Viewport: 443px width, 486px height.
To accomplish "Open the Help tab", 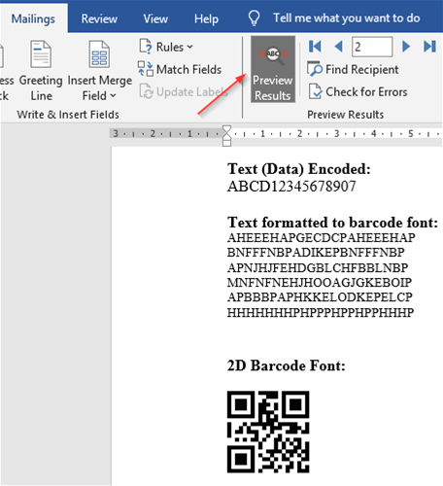I will pyautogui.click(x=206, y=18).
